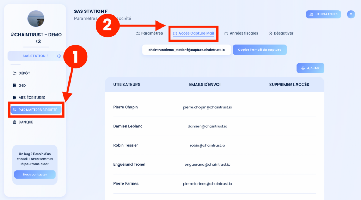Click the GED document icon

click(14, 85)
